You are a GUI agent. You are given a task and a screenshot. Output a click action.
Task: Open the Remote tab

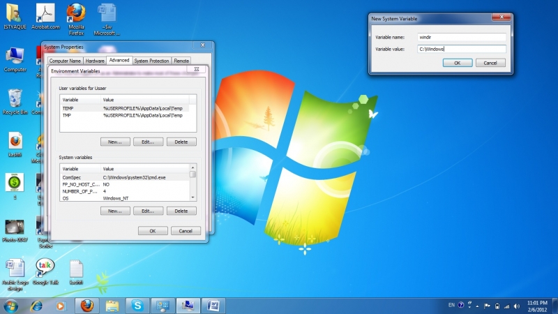(x=181, y=61)
